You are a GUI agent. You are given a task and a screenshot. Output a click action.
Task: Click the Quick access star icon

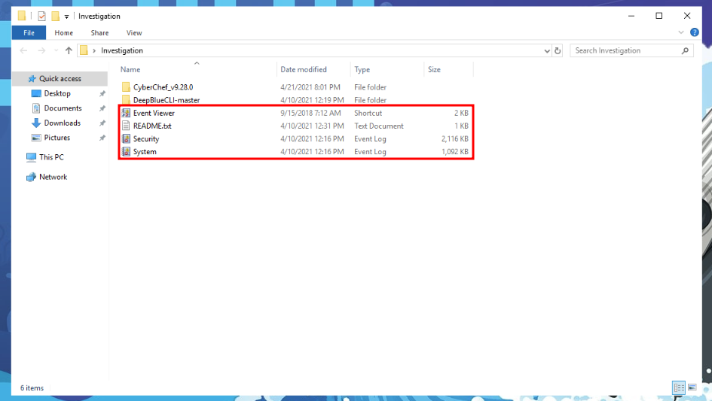point(32,78)
